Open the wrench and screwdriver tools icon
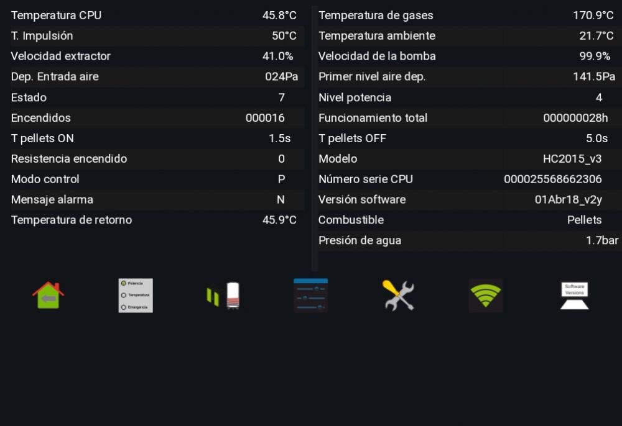Screen dimensions: 622x426 pyautogui.click(x=398, y=296)
